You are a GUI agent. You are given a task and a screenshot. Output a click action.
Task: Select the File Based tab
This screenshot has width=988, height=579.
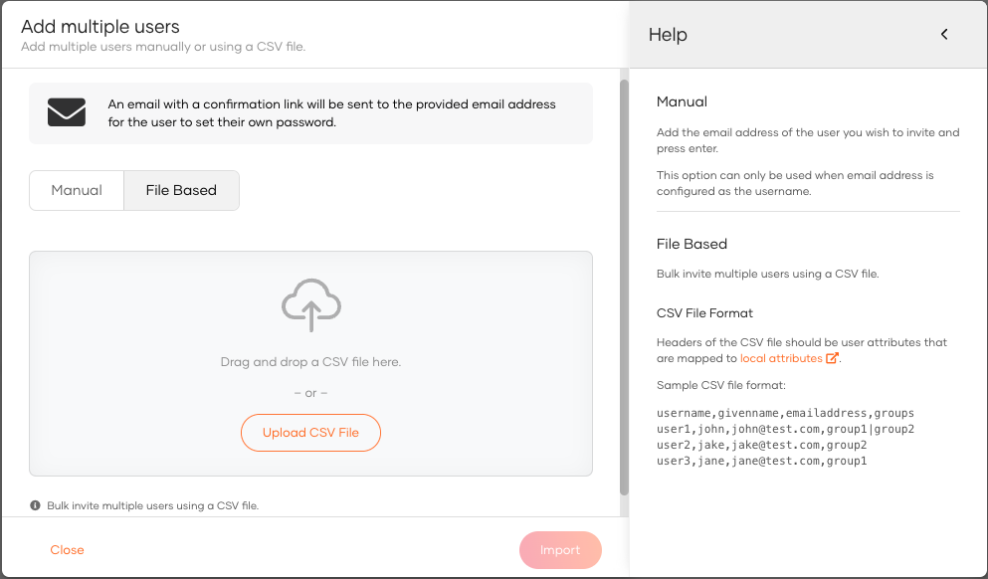(181, 190)
